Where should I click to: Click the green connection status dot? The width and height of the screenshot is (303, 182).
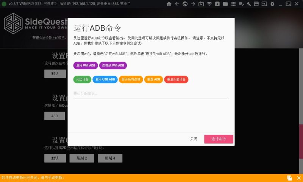[4, 4]
